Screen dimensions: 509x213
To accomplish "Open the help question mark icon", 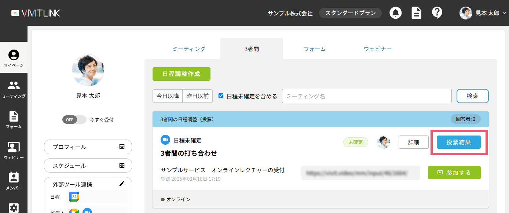I will pos(437,13).
